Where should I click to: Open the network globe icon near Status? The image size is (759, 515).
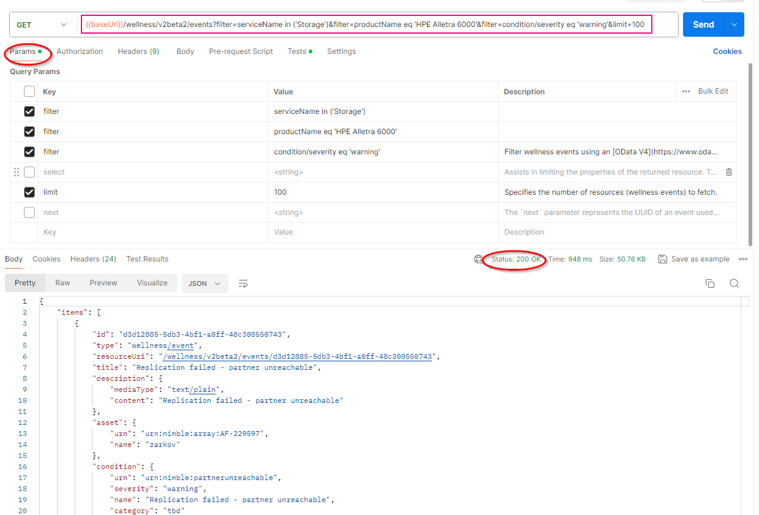tap(478, 259)
